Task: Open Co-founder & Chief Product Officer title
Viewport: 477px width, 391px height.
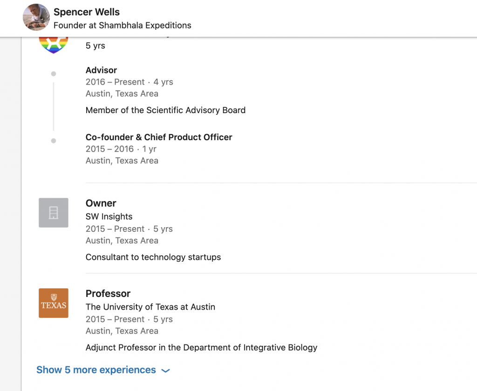Action: pos(159,137)
